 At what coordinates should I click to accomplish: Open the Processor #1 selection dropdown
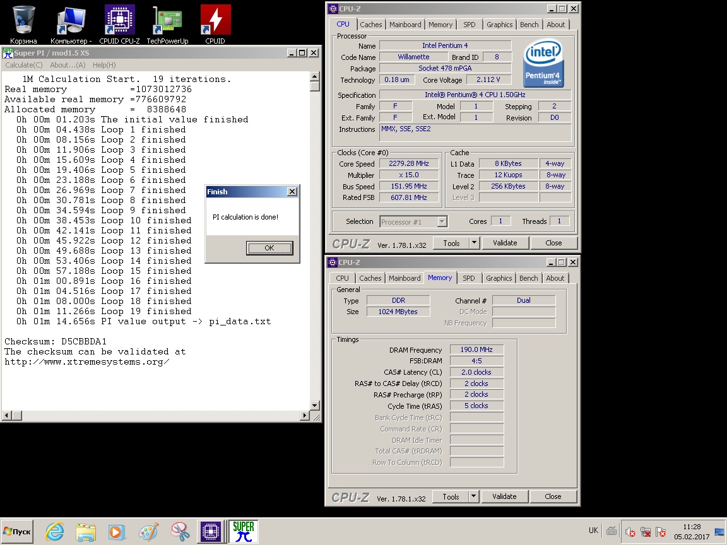pyautogui.click(x=413, y=221)
